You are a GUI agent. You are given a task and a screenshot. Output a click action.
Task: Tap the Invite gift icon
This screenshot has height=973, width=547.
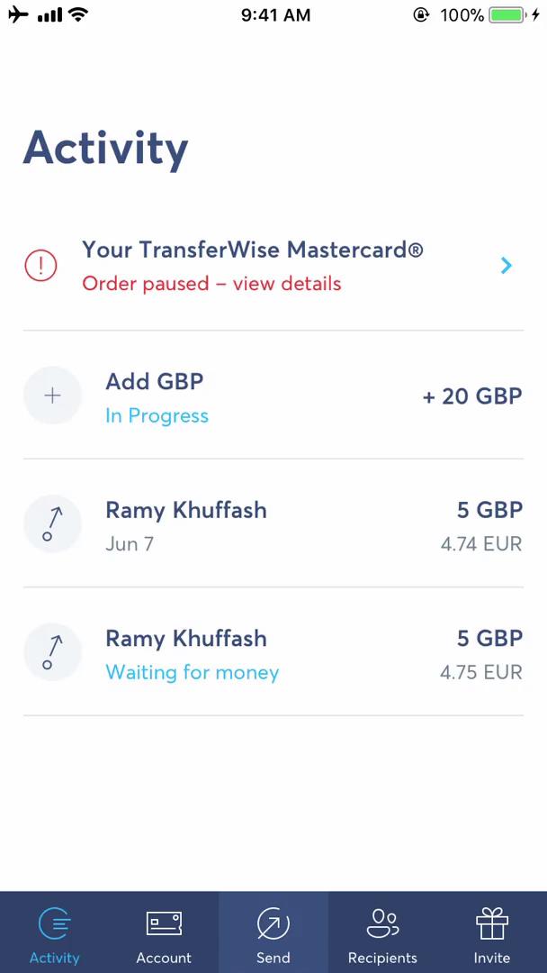pyautogui.click(x=491, y=921)
